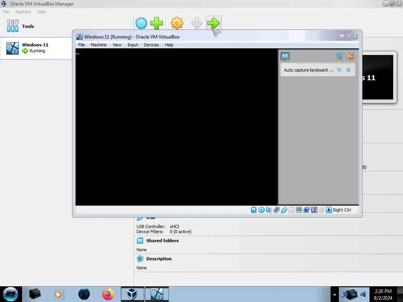Click the recording status bar icon
This screenshot has height=302, width=403.
[306, 210]
